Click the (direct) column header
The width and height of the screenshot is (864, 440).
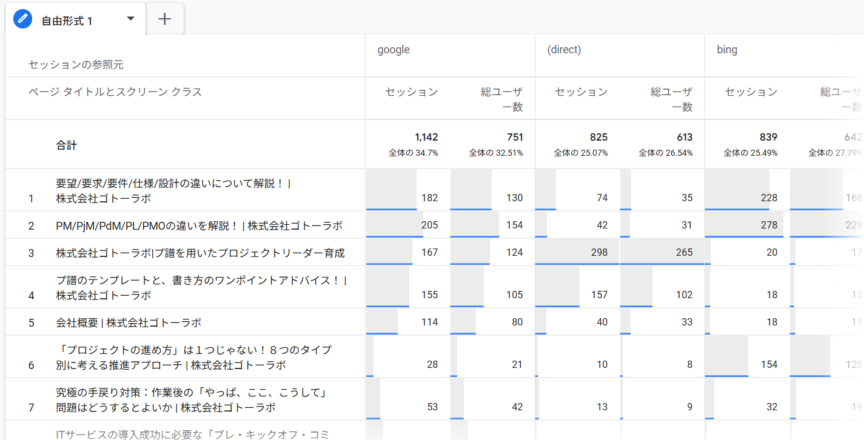[564, 50]
